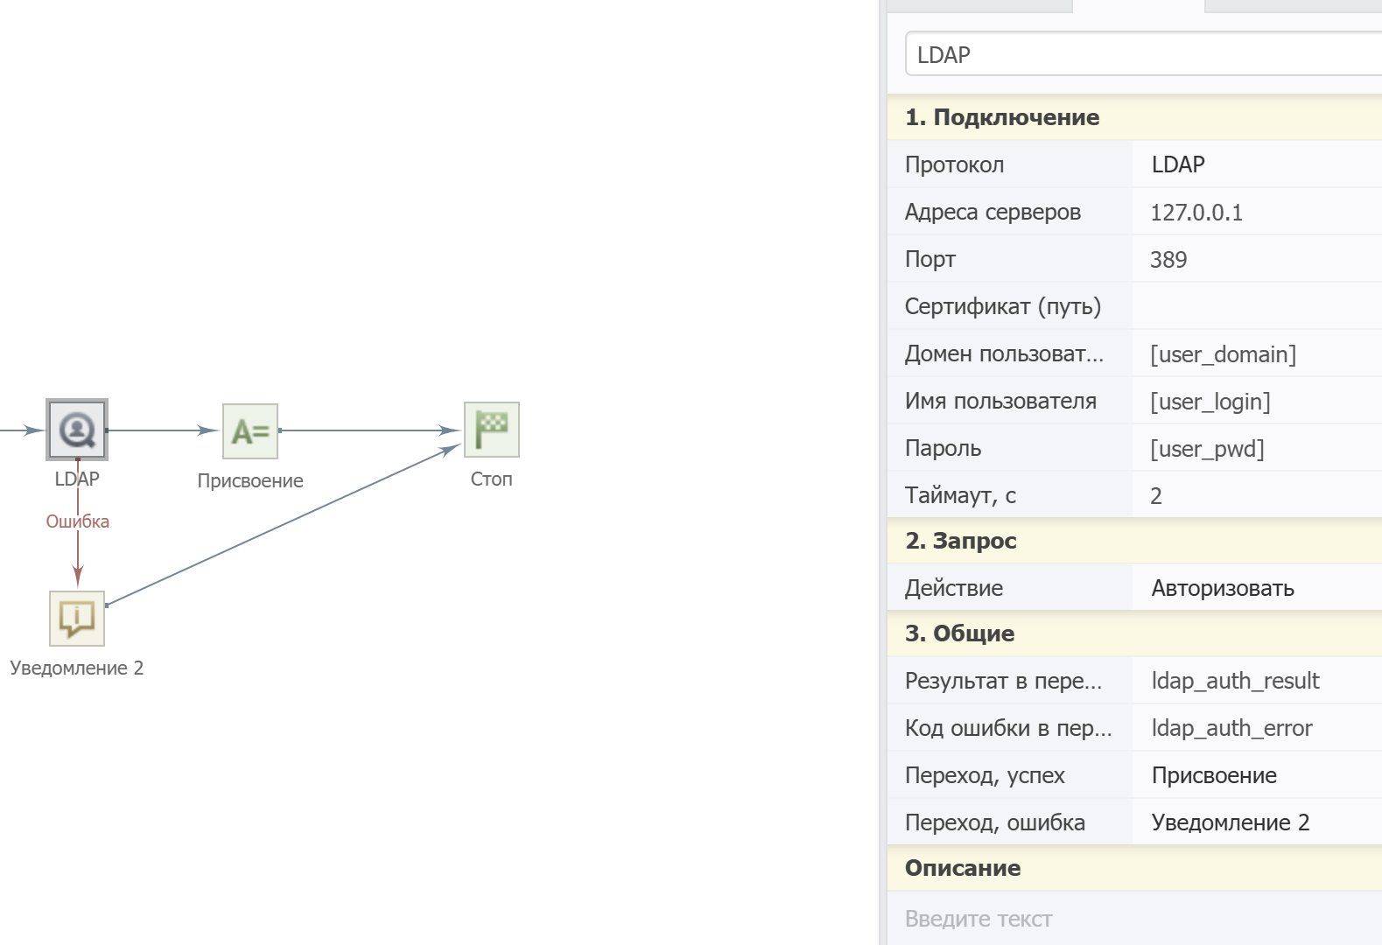
Task: Select the LDAP node icon
Action: pos(77,430)
